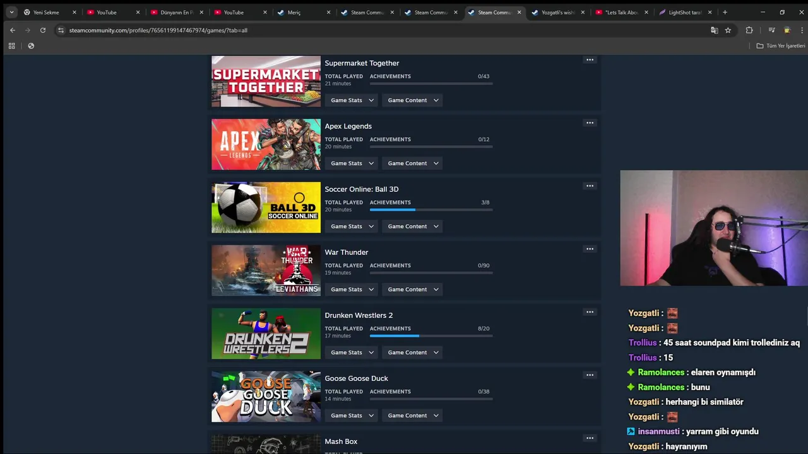Screen dimensions: 808x454
Task: Click the Apex Legends banner thumbnail
Action: [266, 144]
